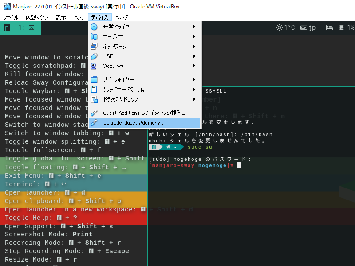This screenshot has height=266, width=355.
Task: Expand the 共有フォルダー submenu arrow
Action: coord(194,80)
